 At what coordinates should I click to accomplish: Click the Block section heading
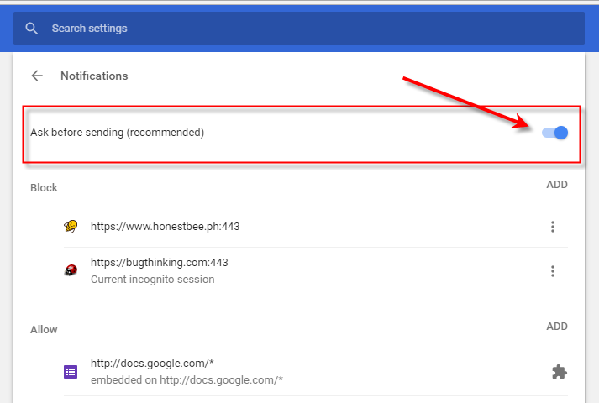coord(44,188)
